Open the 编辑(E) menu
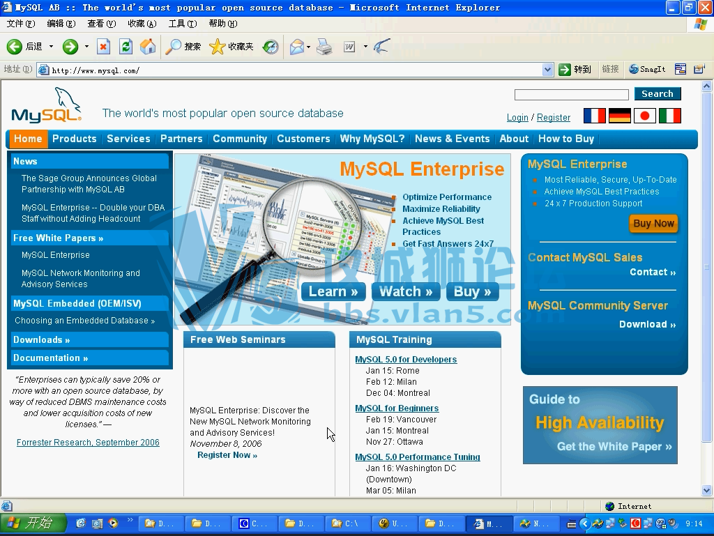This screenshot has width=714, height=536. point(61,24)
